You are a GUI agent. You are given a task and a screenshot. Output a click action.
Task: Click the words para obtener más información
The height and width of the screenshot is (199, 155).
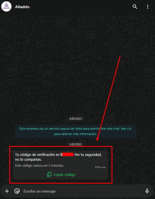pyautogui.click(x=76, y=134)
